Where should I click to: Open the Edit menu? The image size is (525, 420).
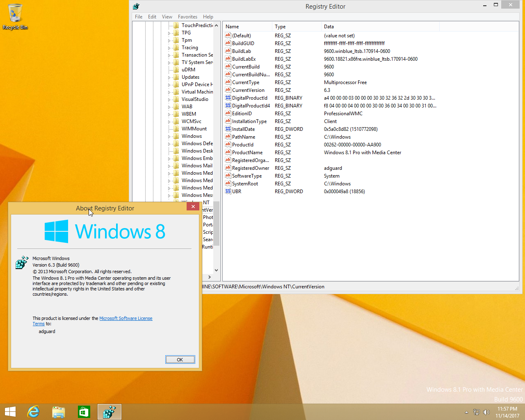coord(152,17)
